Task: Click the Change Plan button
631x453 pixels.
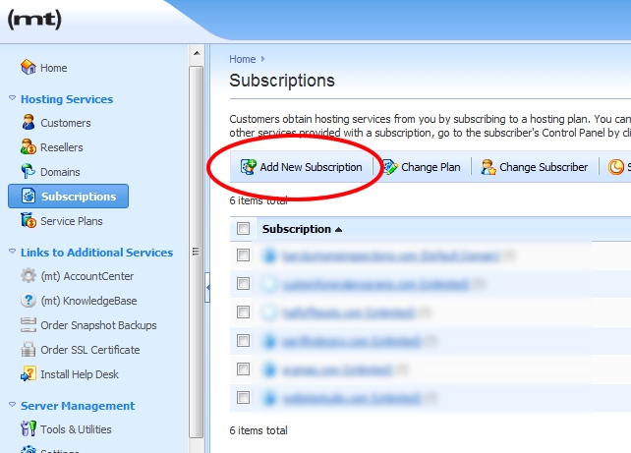Action: coord(421,166)
